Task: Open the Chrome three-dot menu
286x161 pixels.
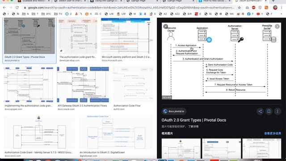Action: [x=282, y=8]
